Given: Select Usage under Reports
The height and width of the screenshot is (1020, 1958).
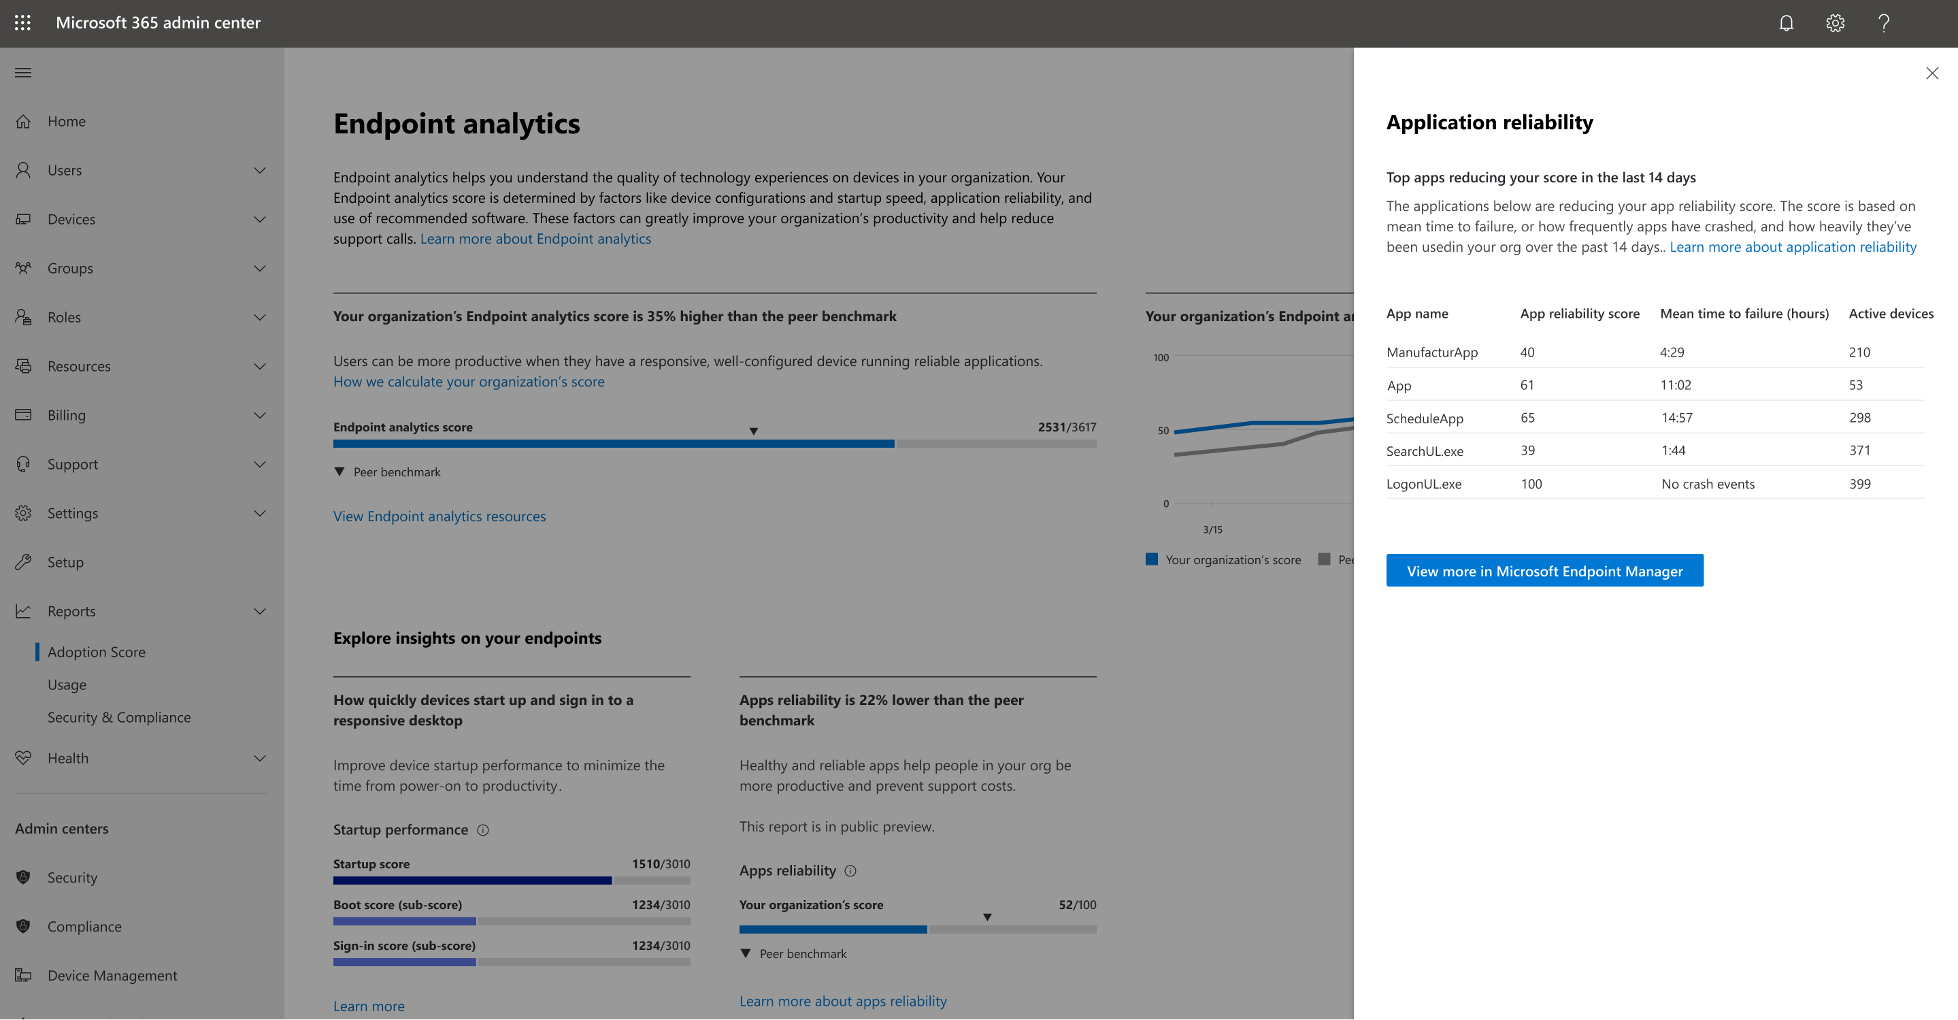Looking at the screenshot, I should point(67,685).
